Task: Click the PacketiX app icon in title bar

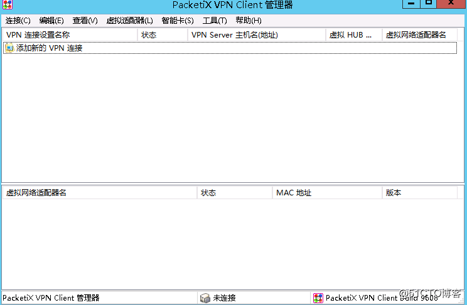Action: [8, 4]
